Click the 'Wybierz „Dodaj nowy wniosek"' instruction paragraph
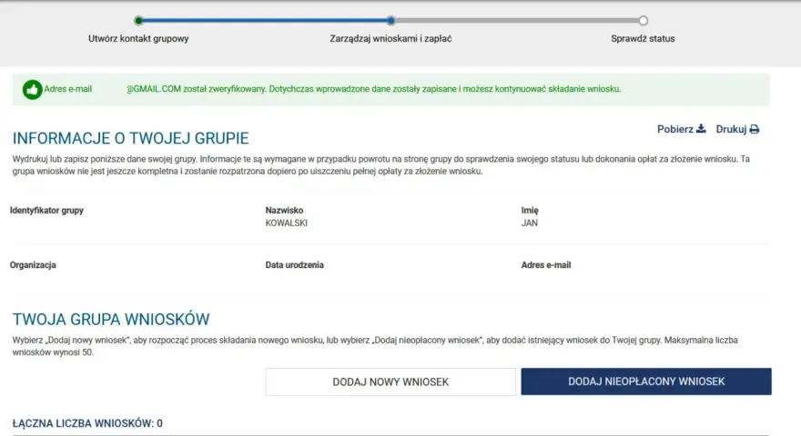Viewport: 801px width, 436px height. point(375,346)
